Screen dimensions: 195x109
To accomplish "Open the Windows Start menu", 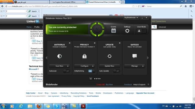I will [3, 106].
